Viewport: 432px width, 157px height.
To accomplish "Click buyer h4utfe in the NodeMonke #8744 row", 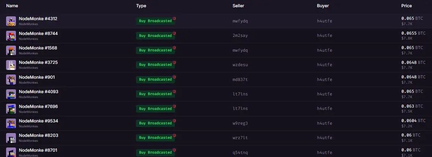I will point(325,36).
